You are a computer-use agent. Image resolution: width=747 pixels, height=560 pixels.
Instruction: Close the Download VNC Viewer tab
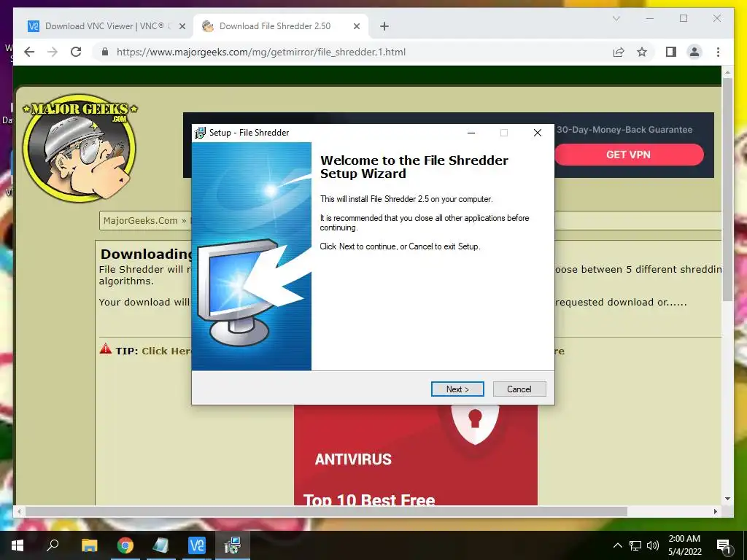click(x=182, y=26)
